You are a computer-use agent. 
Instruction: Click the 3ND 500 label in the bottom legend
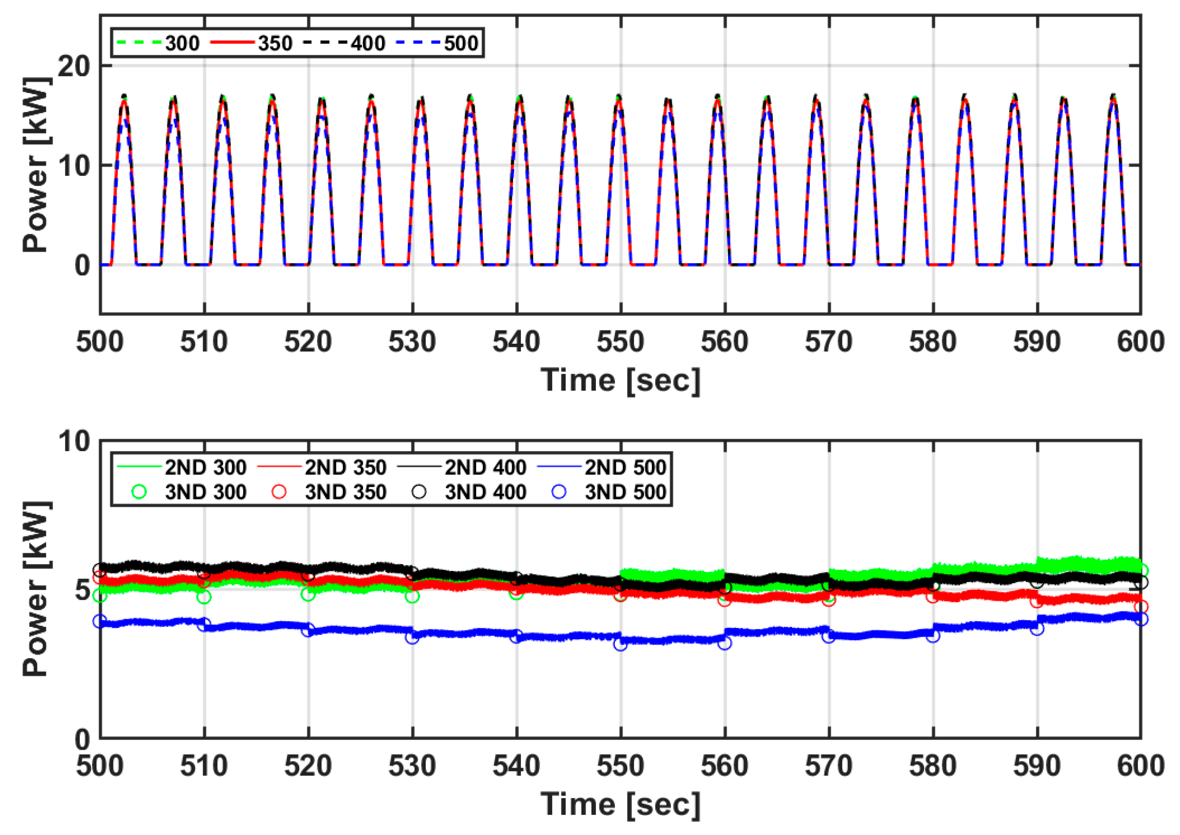tap(626, 492)
